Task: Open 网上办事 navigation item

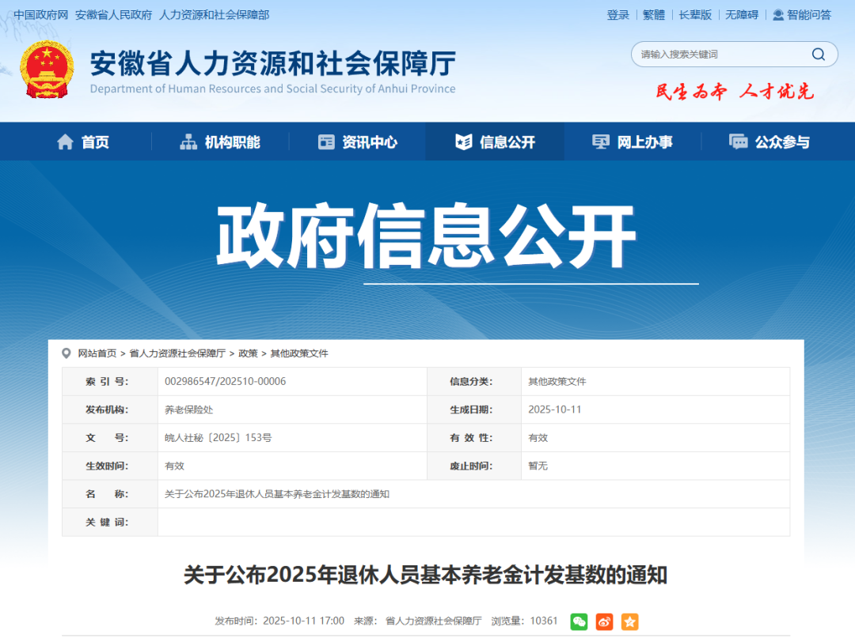Action: point(633,142)
